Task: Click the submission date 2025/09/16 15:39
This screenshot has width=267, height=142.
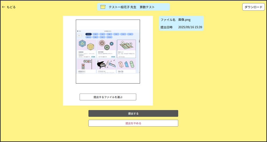Action: (190, 27)
